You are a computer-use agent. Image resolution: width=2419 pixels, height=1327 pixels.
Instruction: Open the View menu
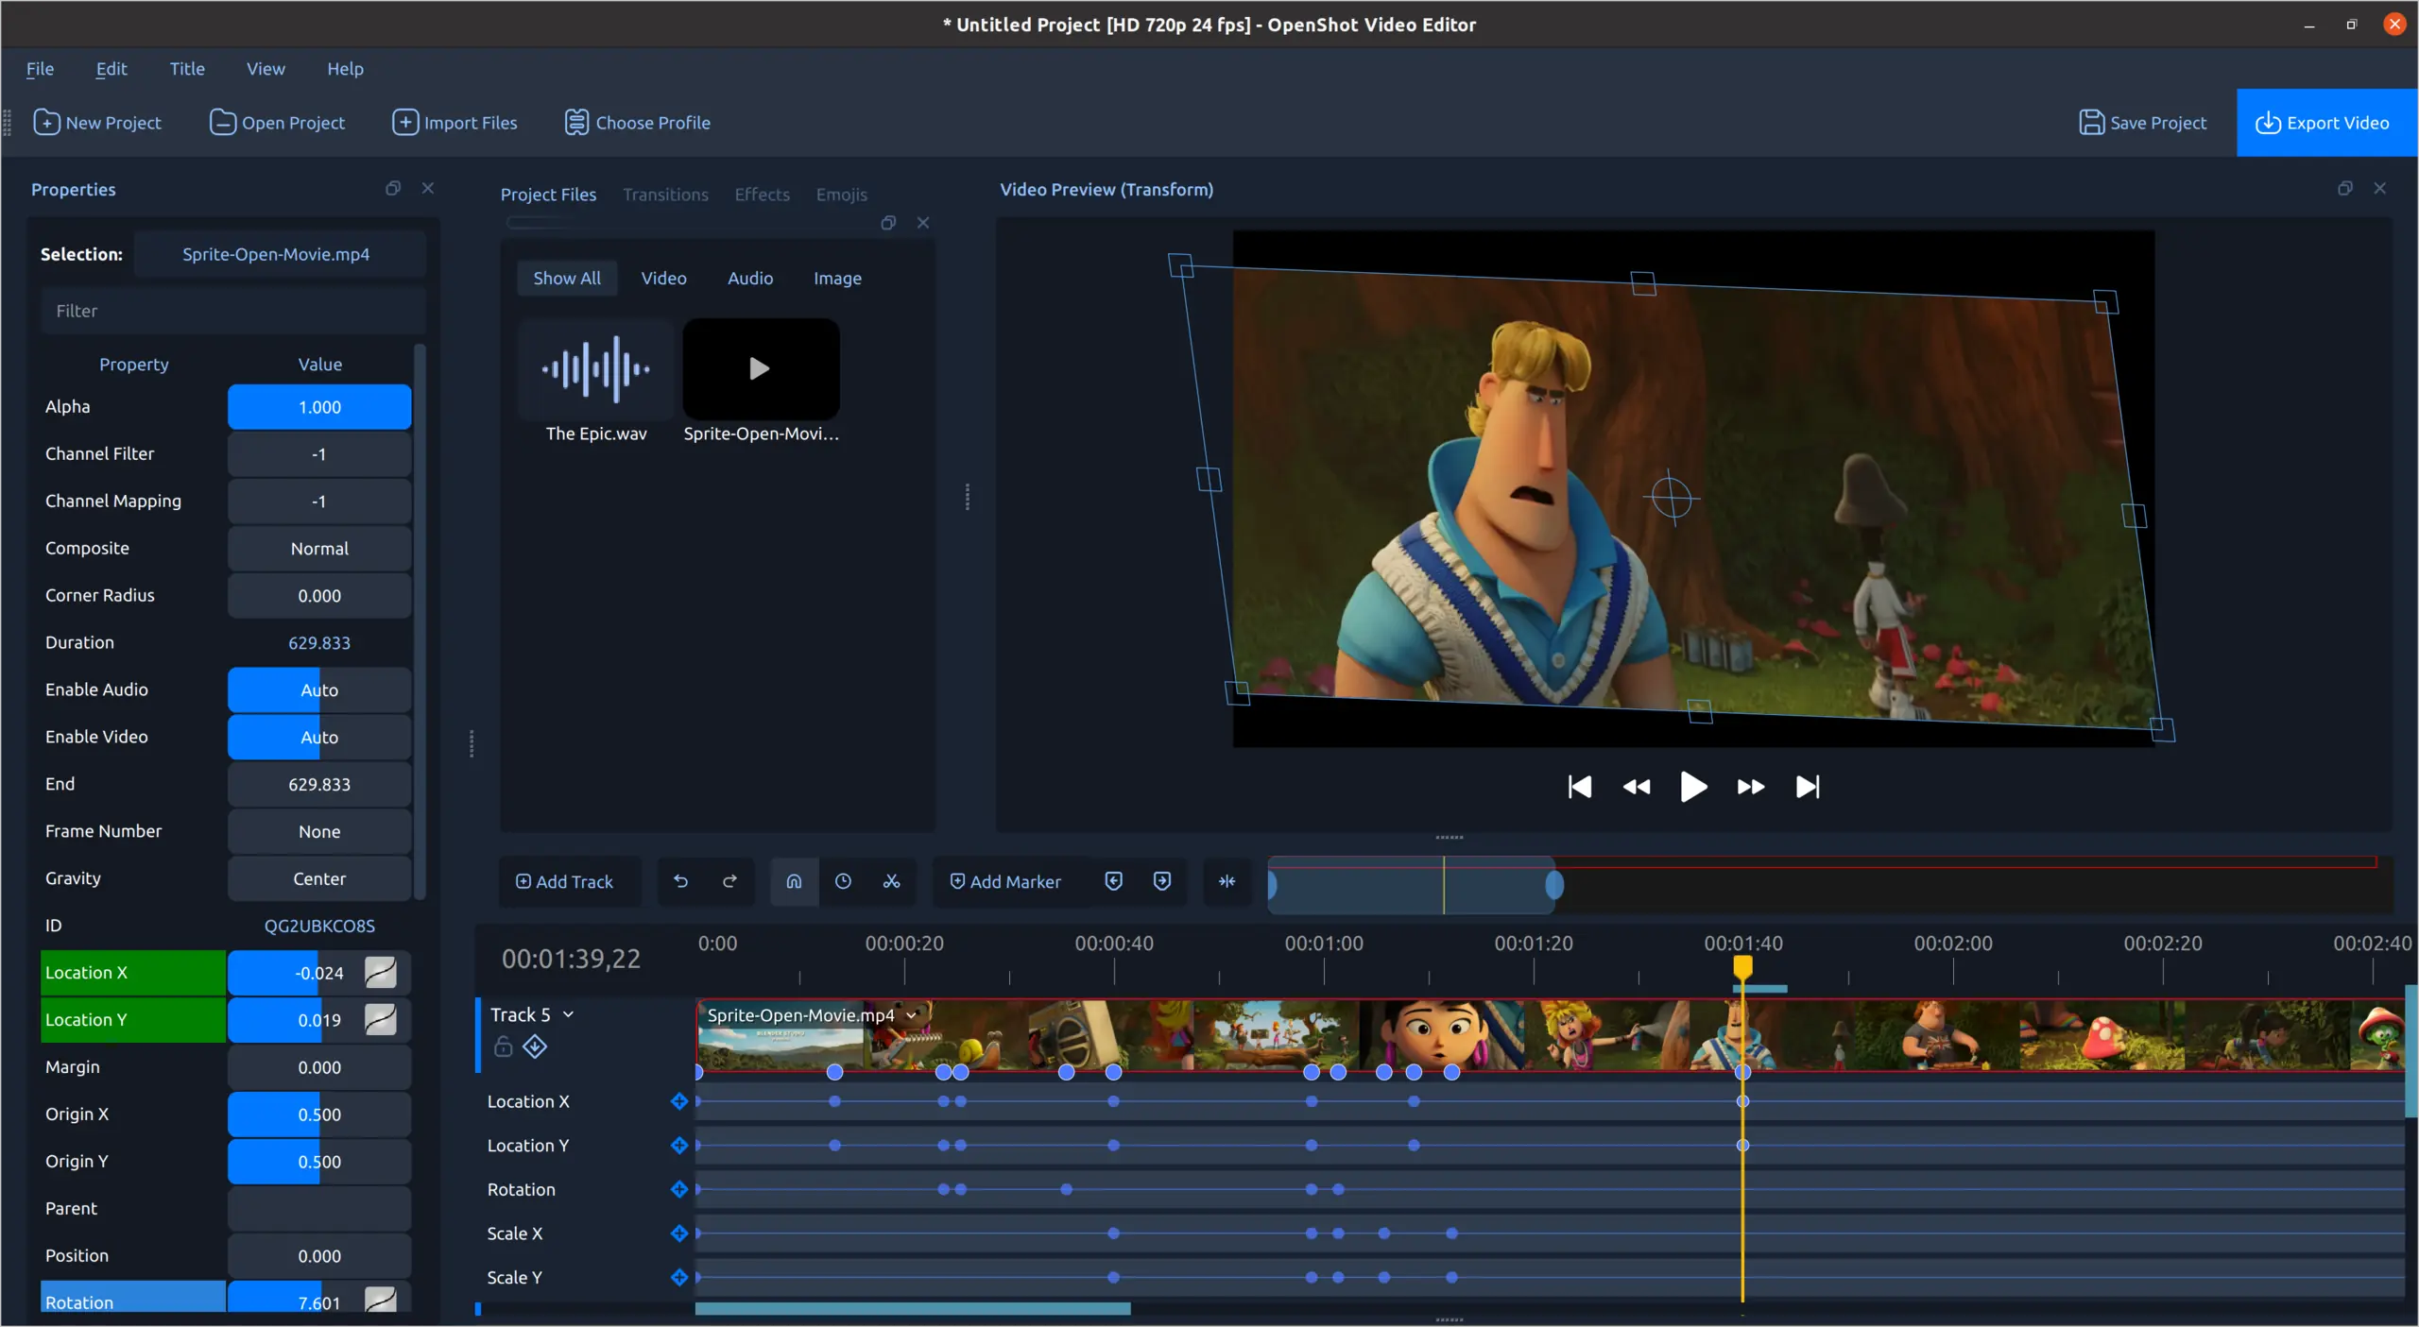click(266, 69)
